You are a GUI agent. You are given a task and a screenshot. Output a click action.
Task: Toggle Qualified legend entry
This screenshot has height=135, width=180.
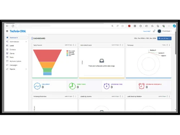70,53
